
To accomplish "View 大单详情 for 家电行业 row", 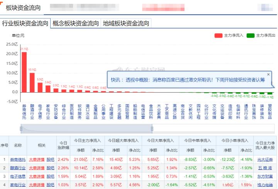I will (37, 185).
